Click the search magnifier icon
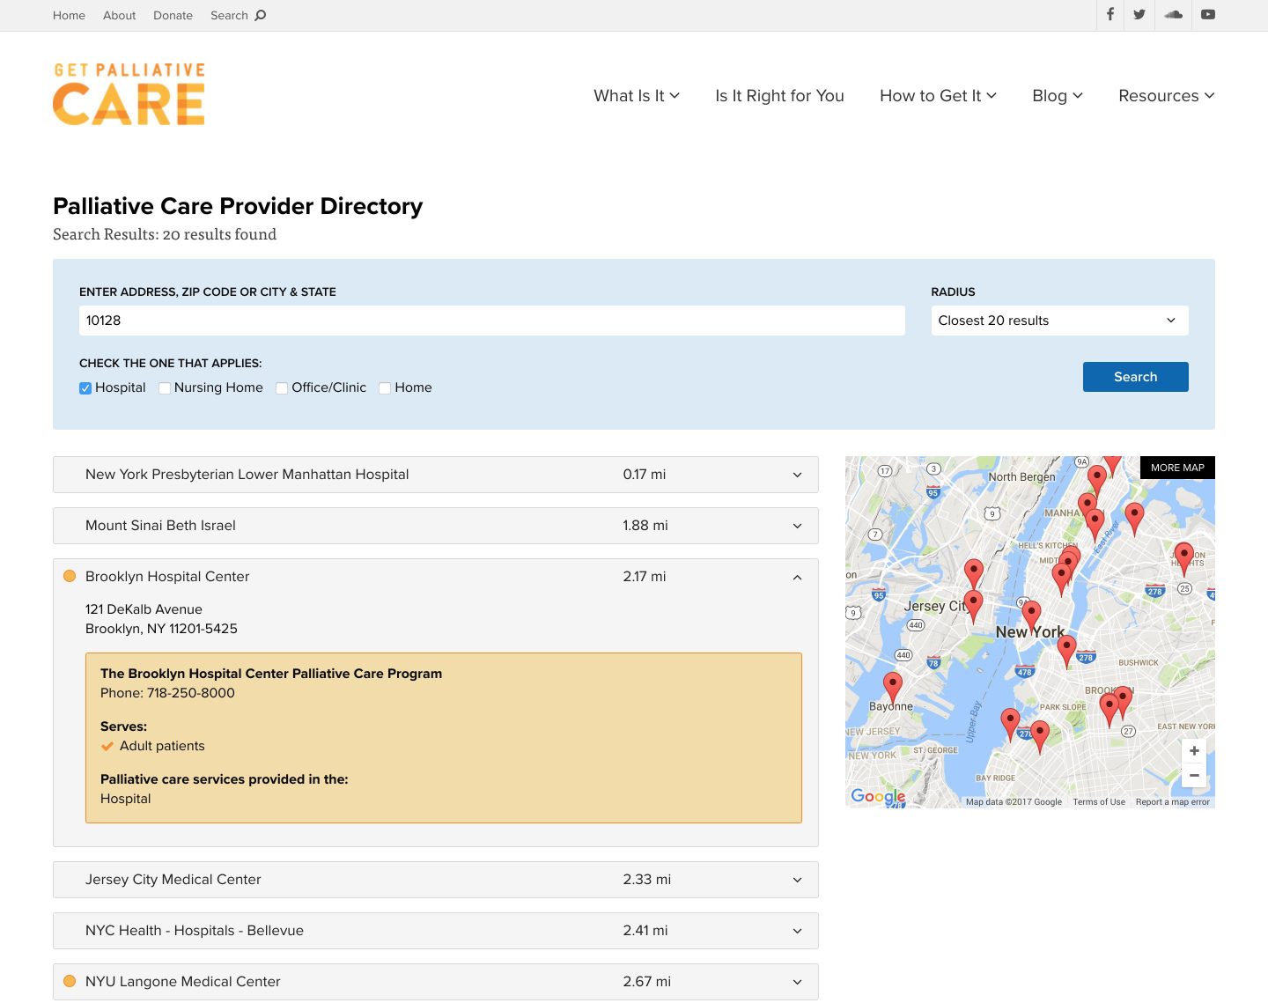The height and width of the screenshot is (1003, 1268). 260,15
